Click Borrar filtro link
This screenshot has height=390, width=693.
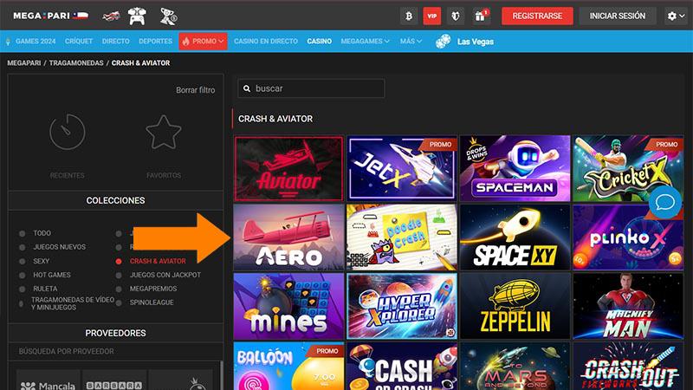tap(196, 90)
